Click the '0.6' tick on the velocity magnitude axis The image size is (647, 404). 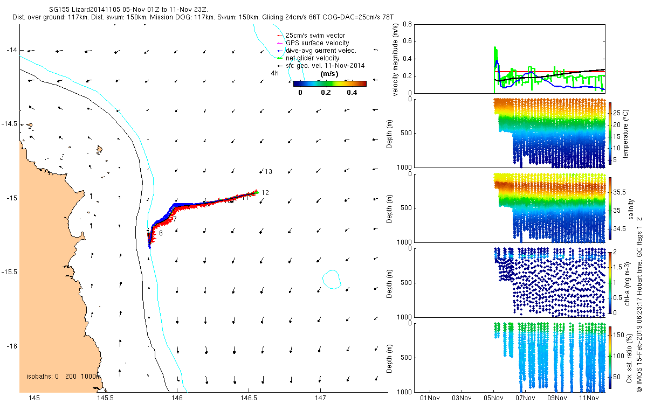coord(407,41)
